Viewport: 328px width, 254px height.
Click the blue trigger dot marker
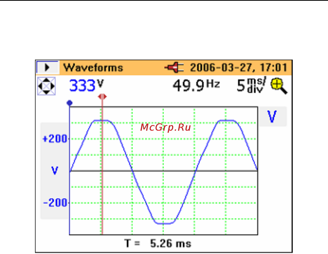click(69, 103)
